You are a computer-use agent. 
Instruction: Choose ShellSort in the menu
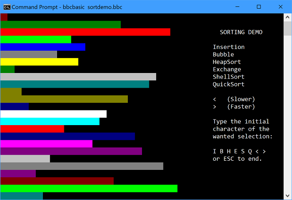pos(228,77)
